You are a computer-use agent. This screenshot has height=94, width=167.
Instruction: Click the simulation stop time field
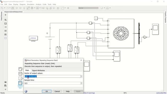click(x=71, y=8)
